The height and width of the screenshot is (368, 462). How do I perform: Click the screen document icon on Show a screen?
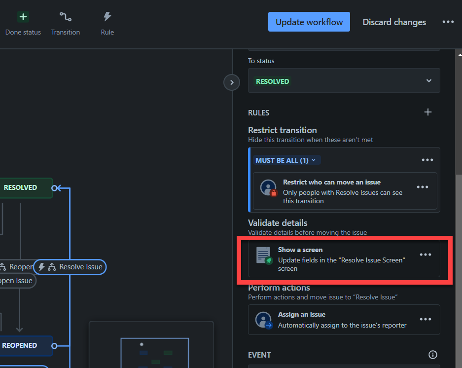click(x=264, y=256)
